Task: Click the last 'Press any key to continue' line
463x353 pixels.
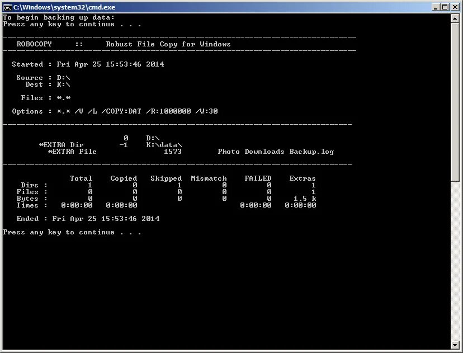Action: click(x=72, y=232)
